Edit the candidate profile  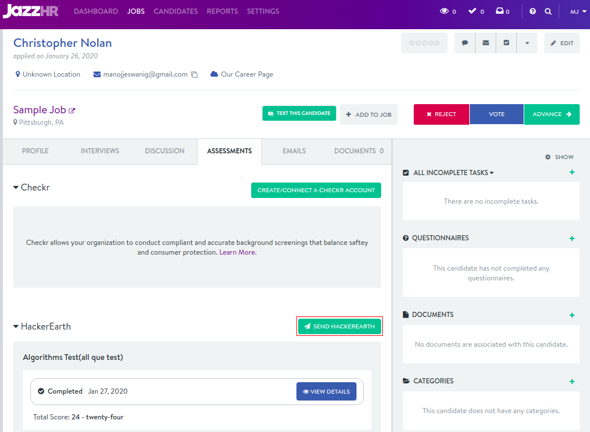(562, 43)
